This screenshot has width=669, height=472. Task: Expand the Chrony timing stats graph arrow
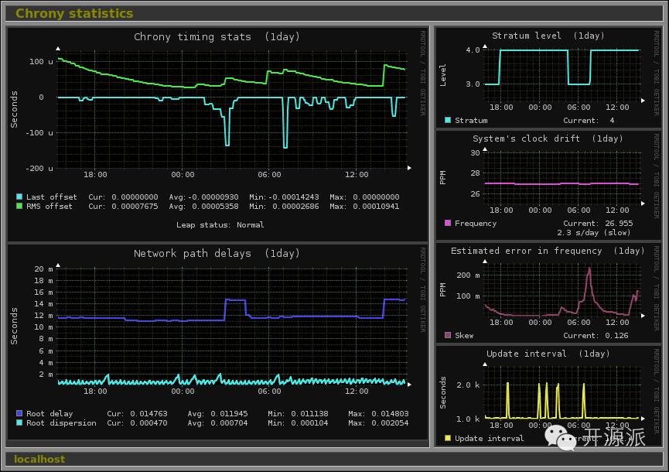(408, 166)
